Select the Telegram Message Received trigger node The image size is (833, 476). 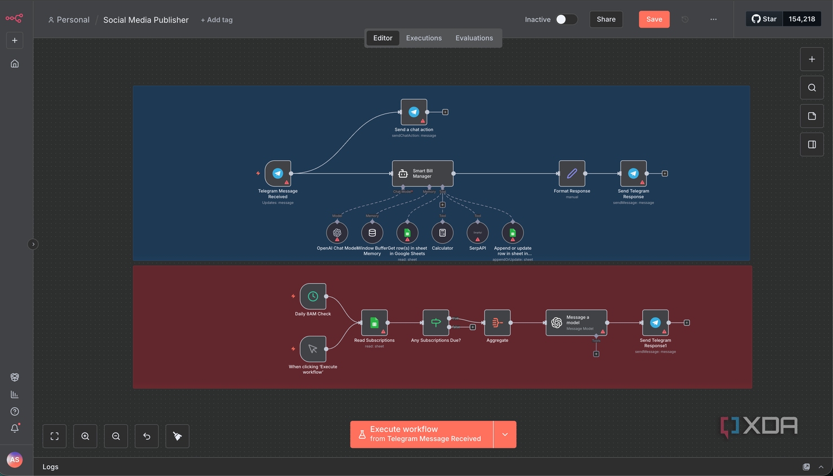click(278, 174)
